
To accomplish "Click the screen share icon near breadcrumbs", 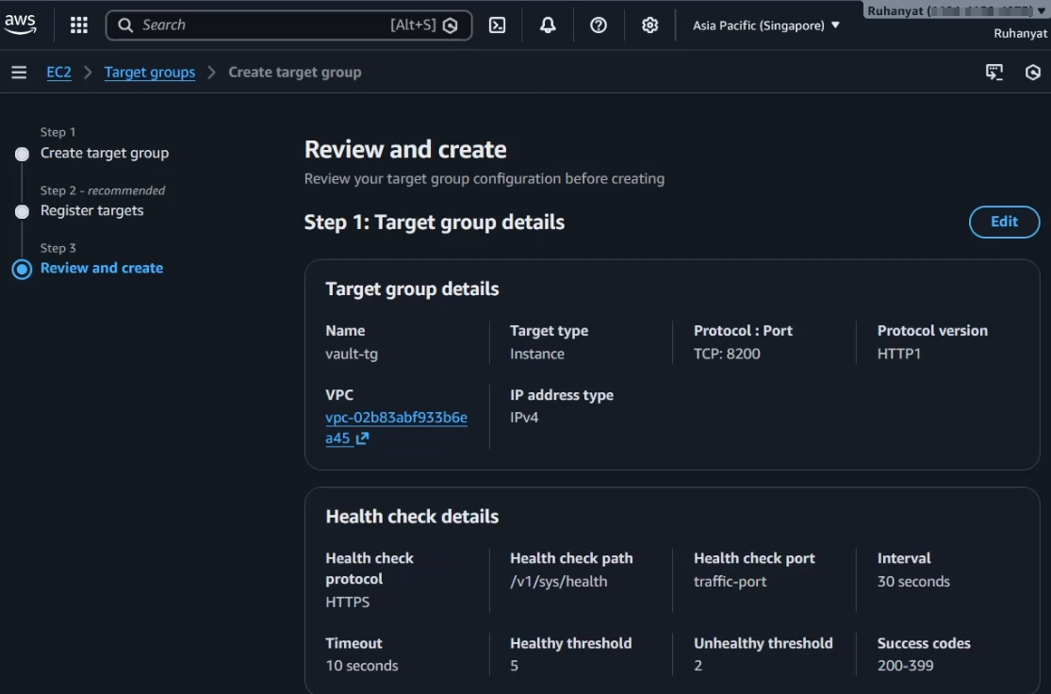I will (x=994, y=73).
